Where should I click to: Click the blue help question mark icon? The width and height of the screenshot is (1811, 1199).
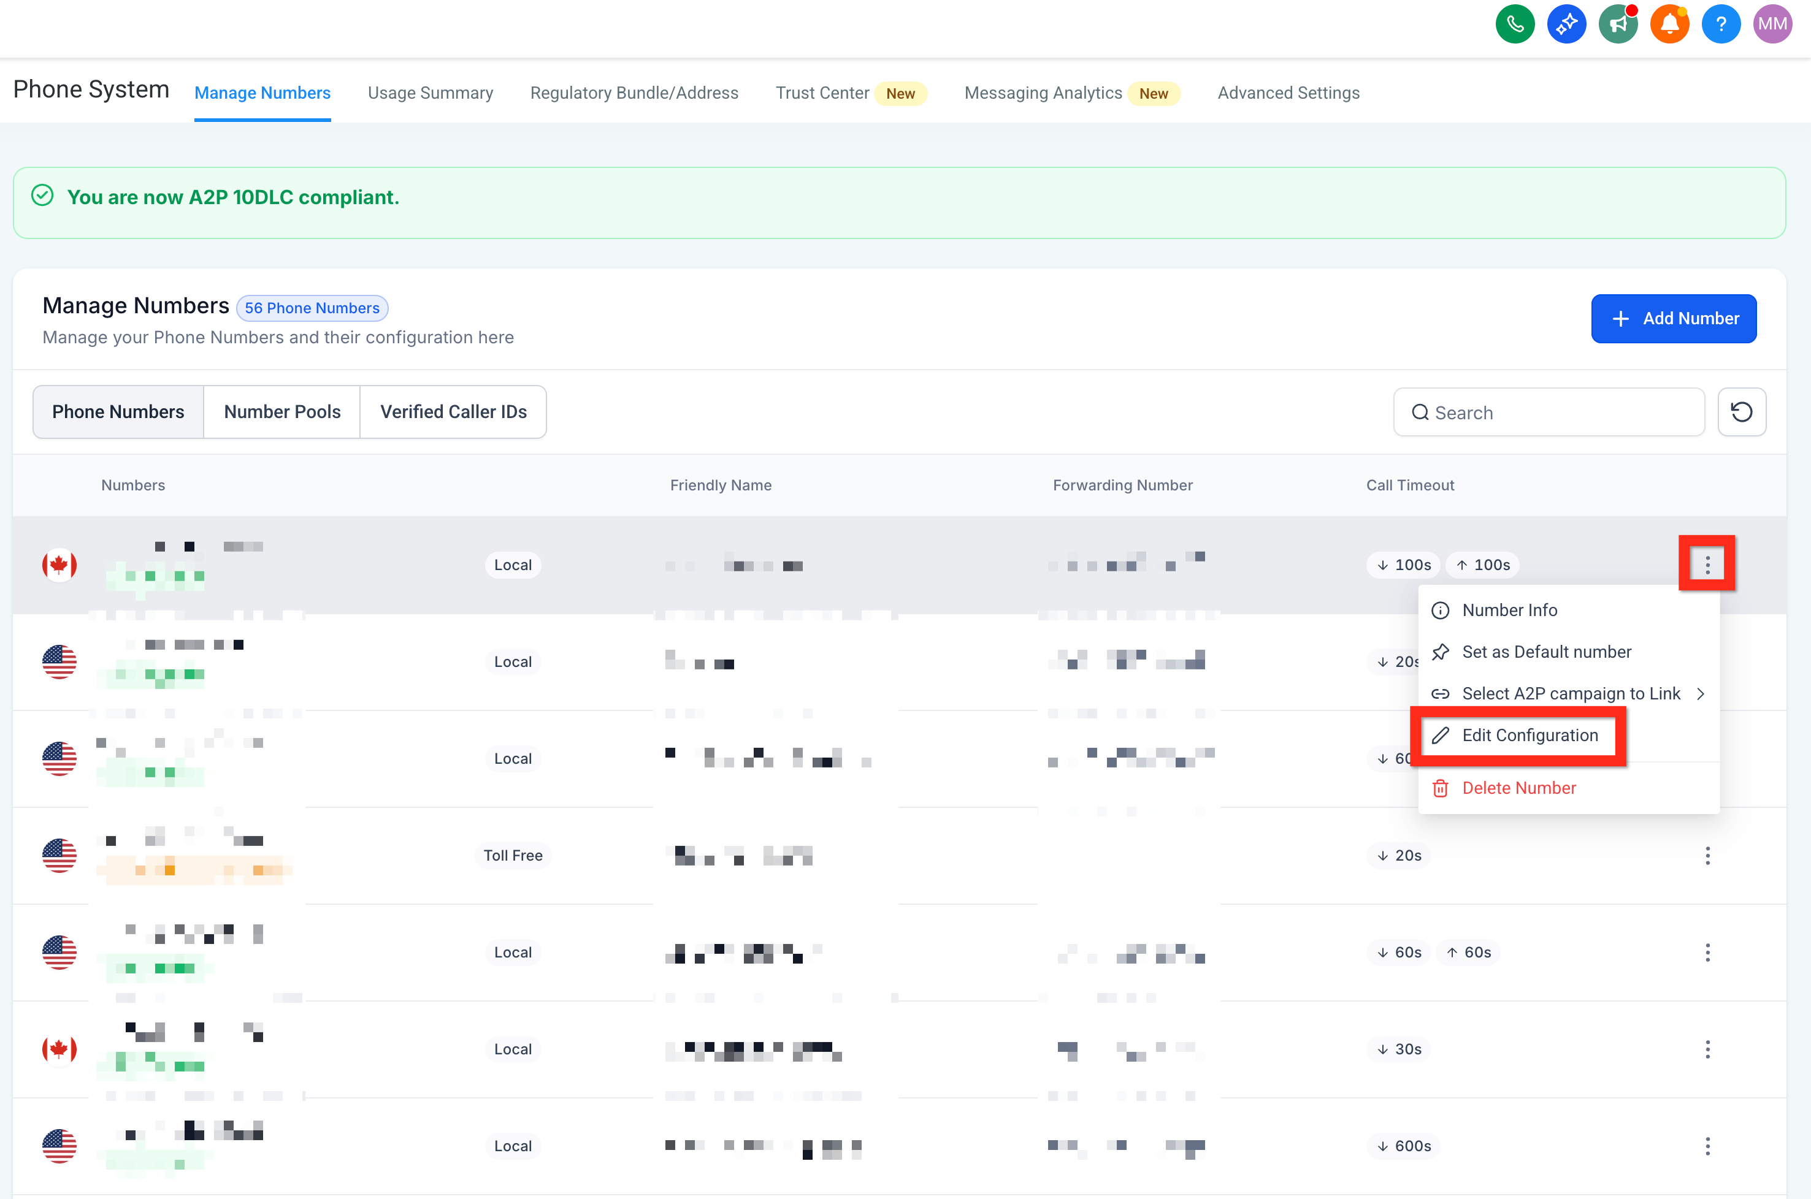click(x=1721, y=25)
